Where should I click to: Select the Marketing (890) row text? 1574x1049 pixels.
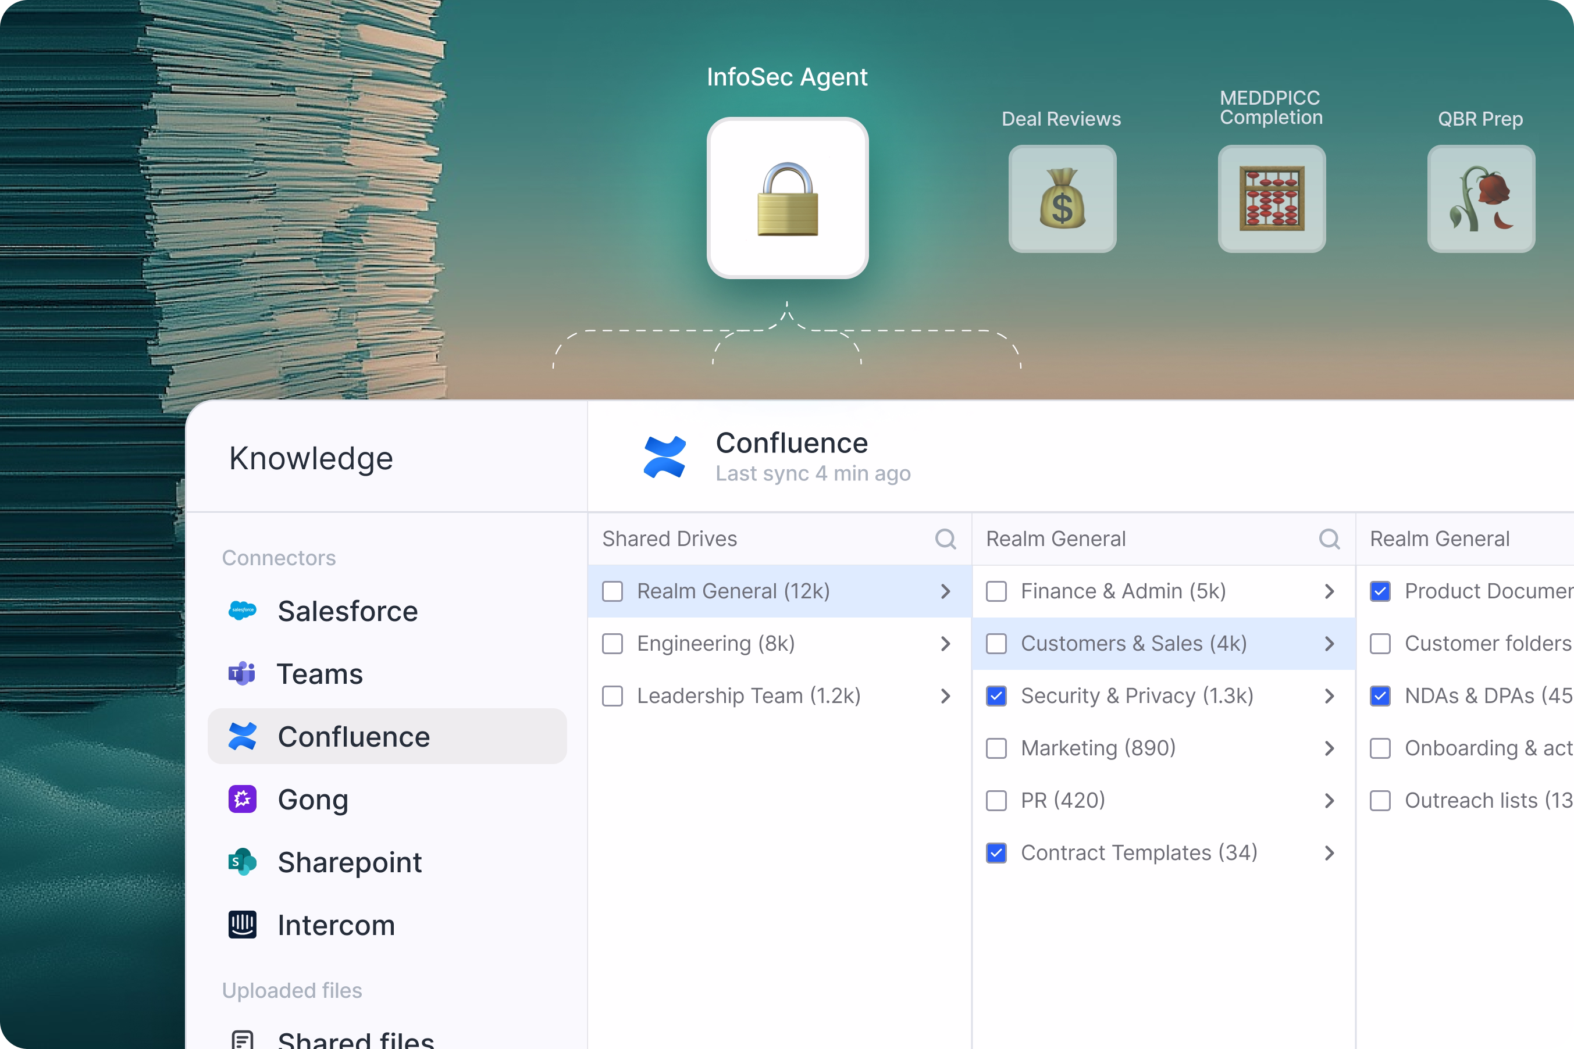pyautogui.click(x=1098, y=748)
